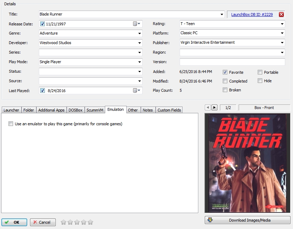Expand the Status dropdown
293x229 pixels.
(139, 72)
